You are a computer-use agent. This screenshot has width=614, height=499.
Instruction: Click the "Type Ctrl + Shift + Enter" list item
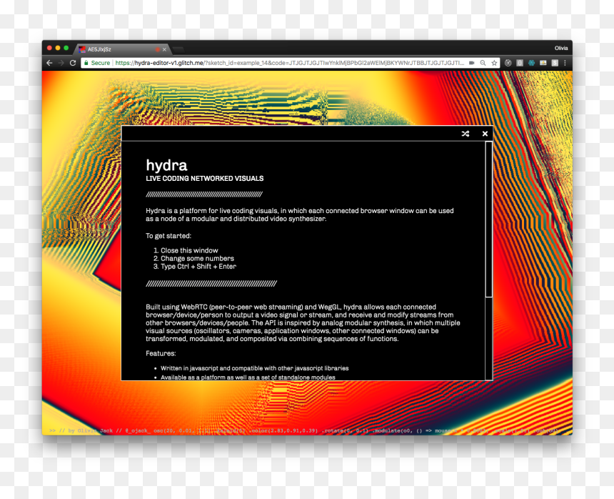click(198, 267)
